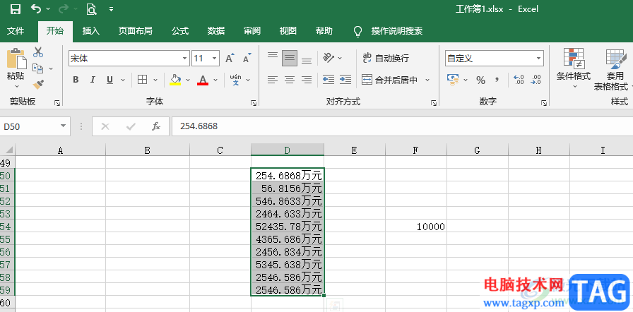This screenshot has height=312, width=633.
Task: Select cell F54 containing 10000
Action: coord(416,227)
